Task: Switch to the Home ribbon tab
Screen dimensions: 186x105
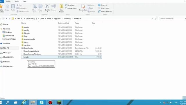Action: (x=8, y=1)
